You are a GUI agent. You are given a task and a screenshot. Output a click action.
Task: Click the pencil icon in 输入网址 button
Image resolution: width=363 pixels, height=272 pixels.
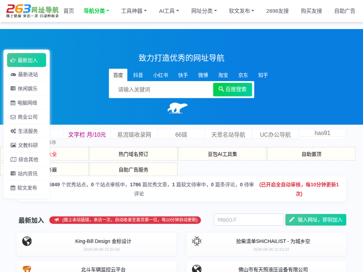click(x=292, y=219)
